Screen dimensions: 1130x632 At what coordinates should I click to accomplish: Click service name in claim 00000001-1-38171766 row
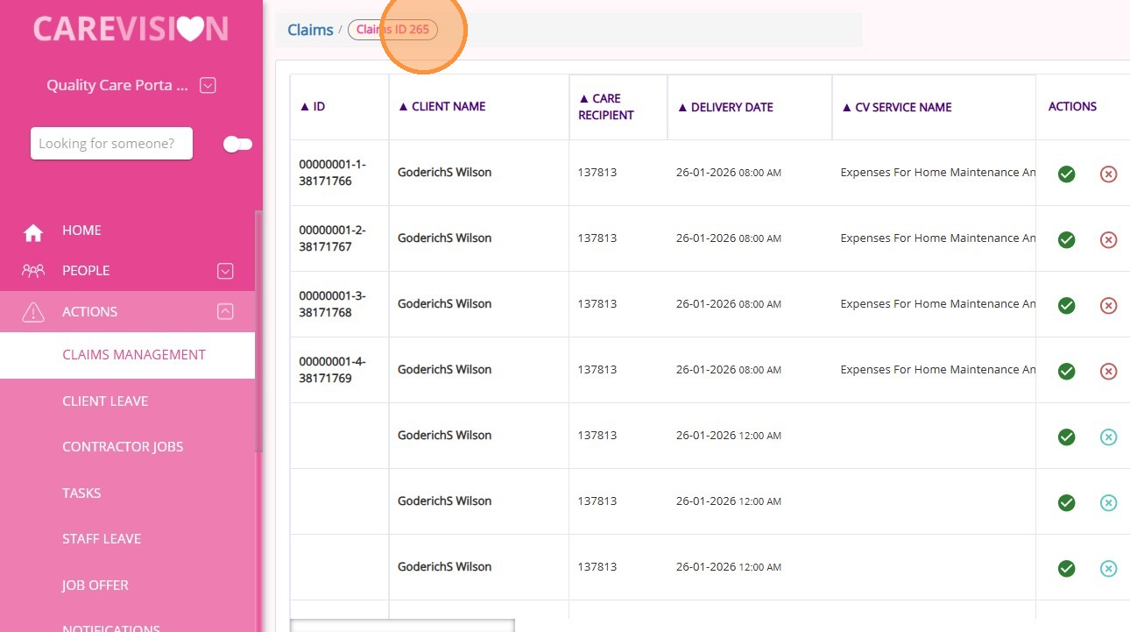pyautogui.click(x=938, y=173)
